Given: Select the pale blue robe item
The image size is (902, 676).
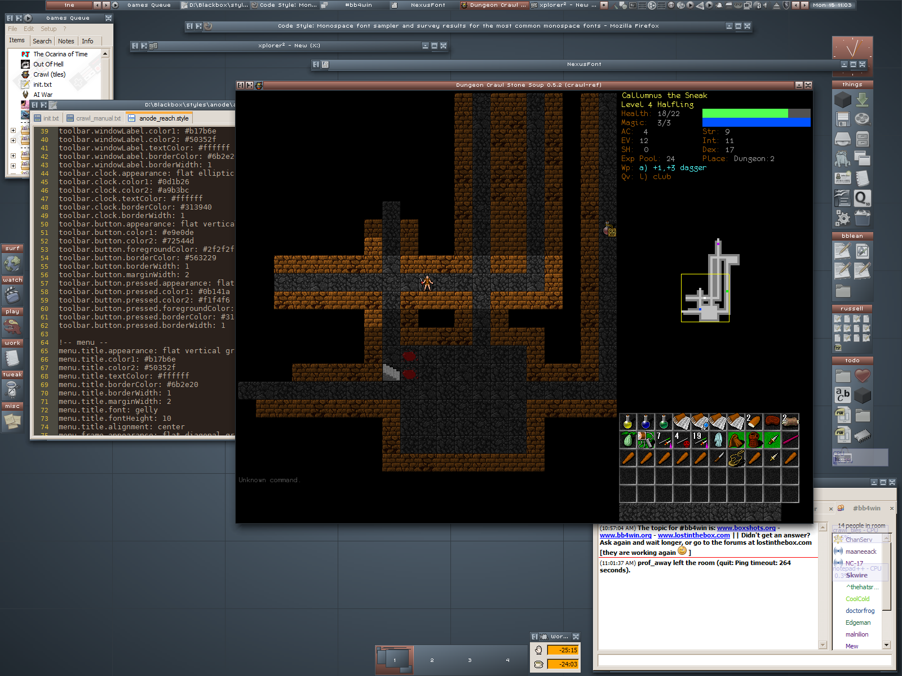Looking at the screenshot, I should point(718,440).
